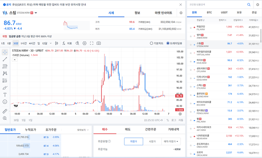Open the candlestick chart type selector
262x158 pixels.
pyautogui.click(x=57, y=43)
